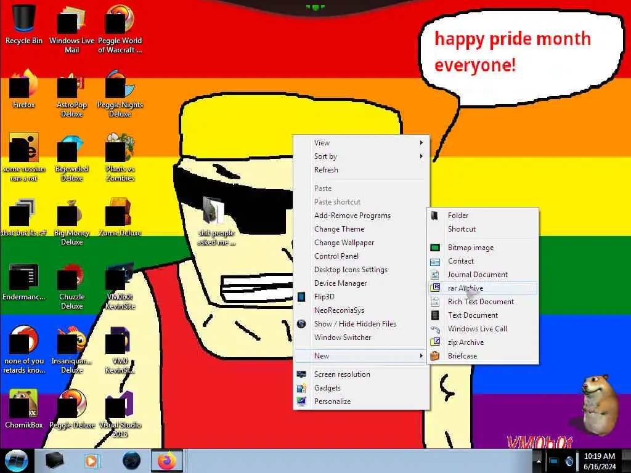Choose NeoReconiaSys menu entry
This screenshot has width=631, height=473.
362,310
